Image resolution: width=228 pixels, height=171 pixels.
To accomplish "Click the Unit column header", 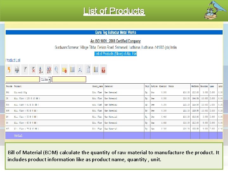I will pyautogui.click(x=147, y=86).
